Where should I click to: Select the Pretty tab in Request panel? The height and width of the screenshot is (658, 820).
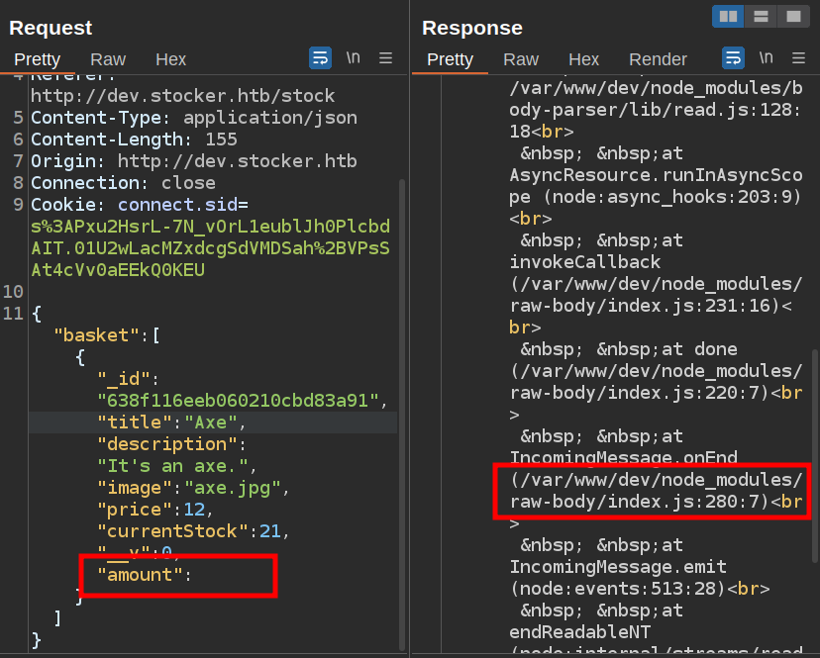point(37,59)
